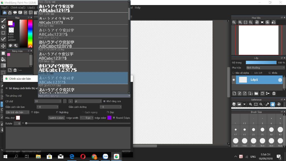Viewport: 286px width, 161px height.
Task: Open the color palette icon in Màu panel
Action: (x=11, y=46)
